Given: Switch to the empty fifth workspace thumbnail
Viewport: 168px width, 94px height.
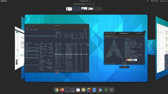Looking at the screenshot, I should (x=99, y=9).
